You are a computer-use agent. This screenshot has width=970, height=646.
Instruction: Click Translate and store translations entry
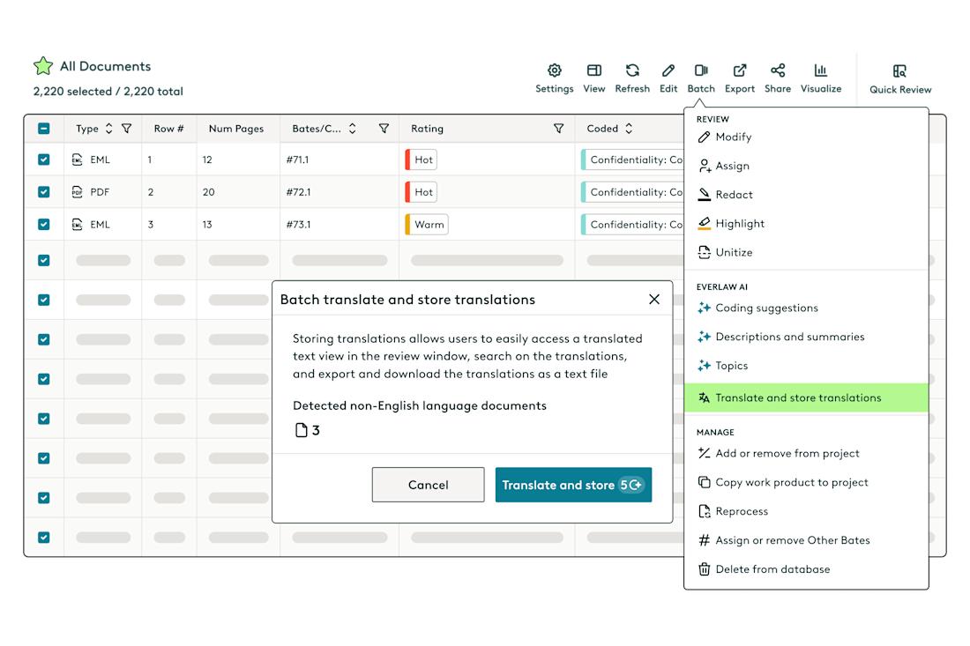click(x=807, y=397)
